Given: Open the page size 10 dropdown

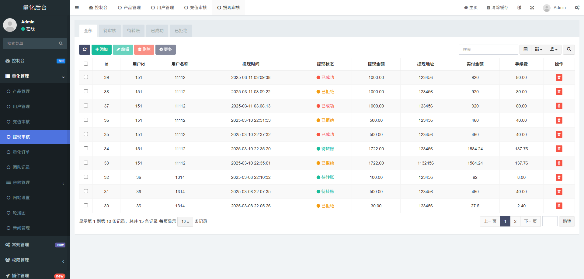Looking at the screenshot, I should tap(185, 222).
